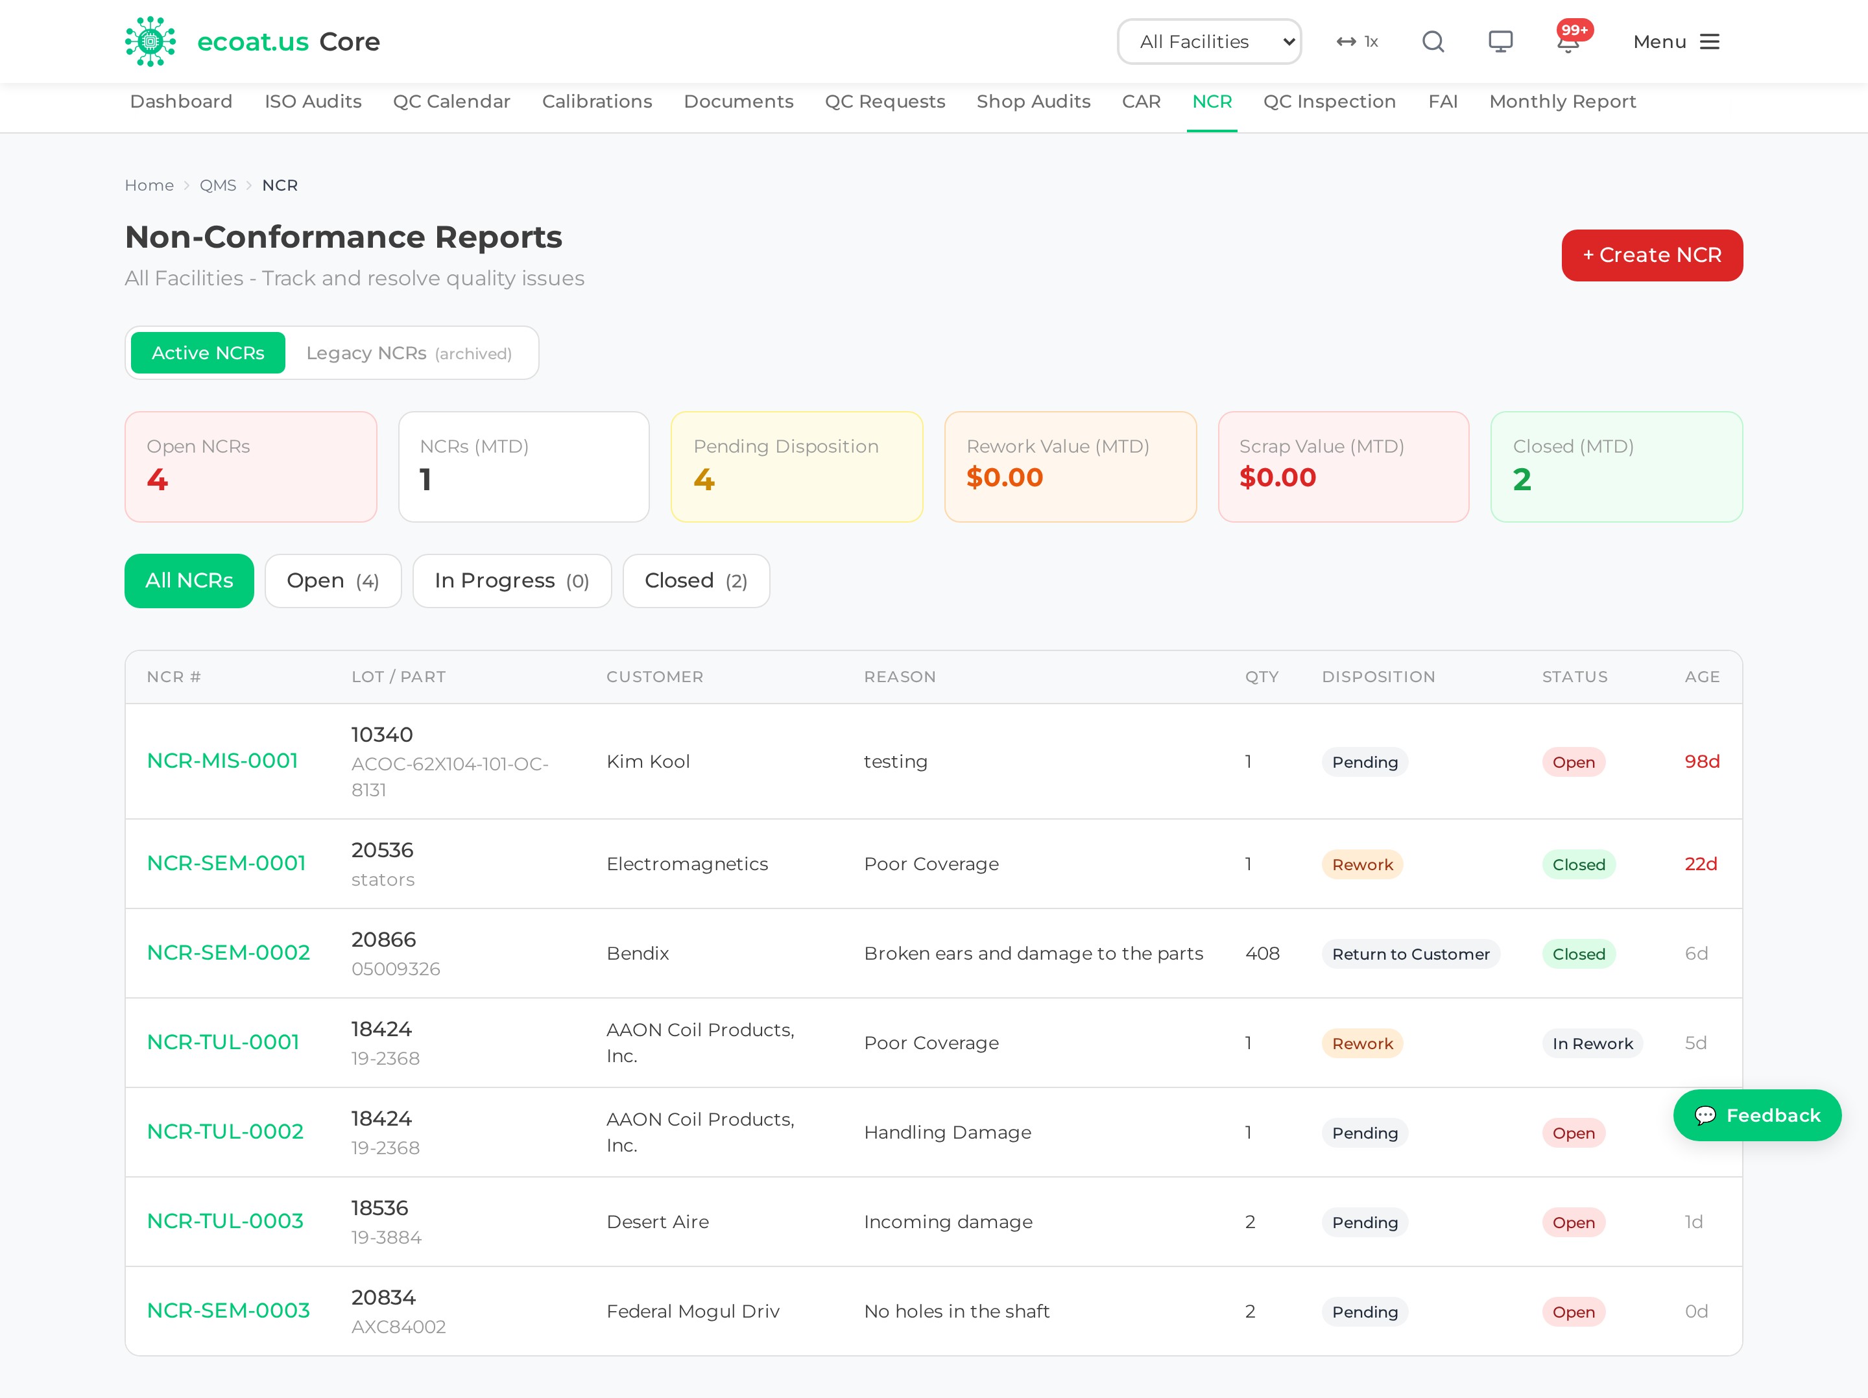
Task: Click the Open NCRs stat card
Action: point(251,467)
